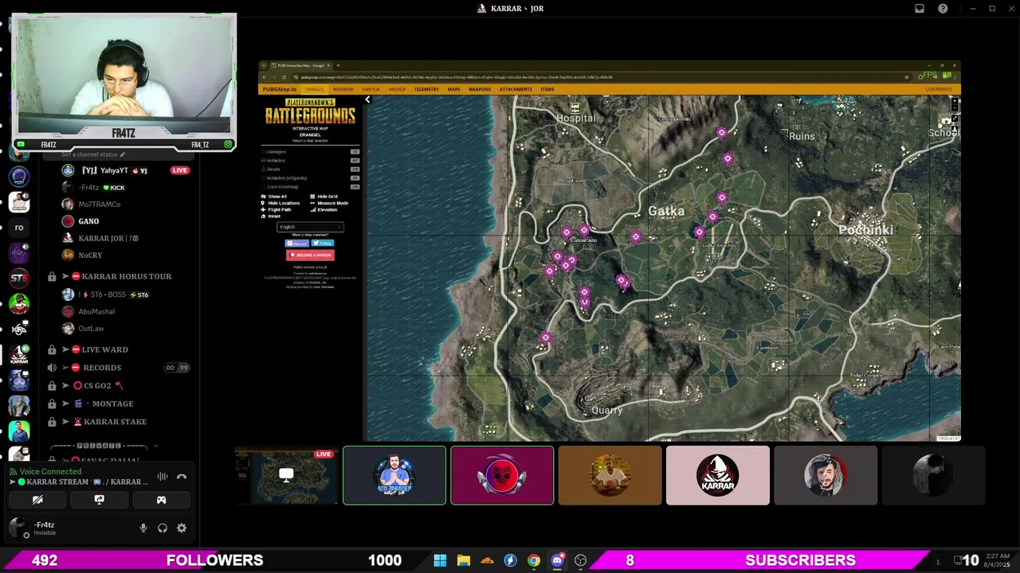Click the browser address bar URL
The height and width of the screenshot is (573, 1020).
point(457,77)
